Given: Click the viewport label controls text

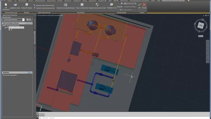Looking at the screenshot, I should pyautogui.click(x=50, y=16).
